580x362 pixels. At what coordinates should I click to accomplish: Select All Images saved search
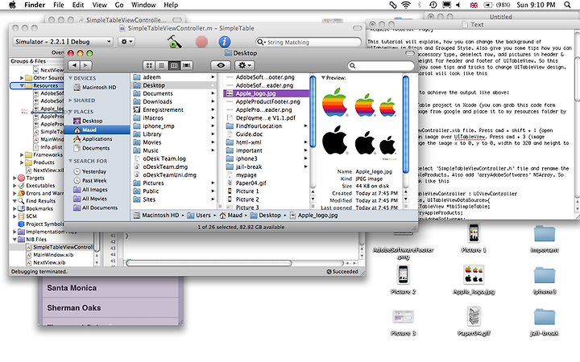(90, 190)
